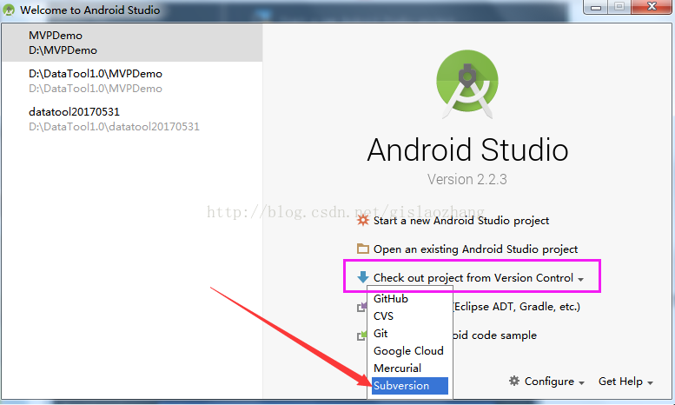This screenshot has width=675, height=405.
Task: Open the Get Help dropdown arrow
Action: [x=650, y=382]
